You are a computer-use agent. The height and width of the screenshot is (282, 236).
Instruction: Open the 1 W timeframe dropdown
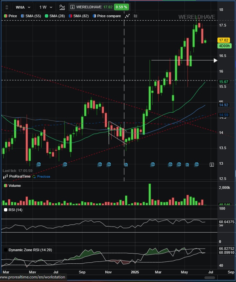pos(46,7)
